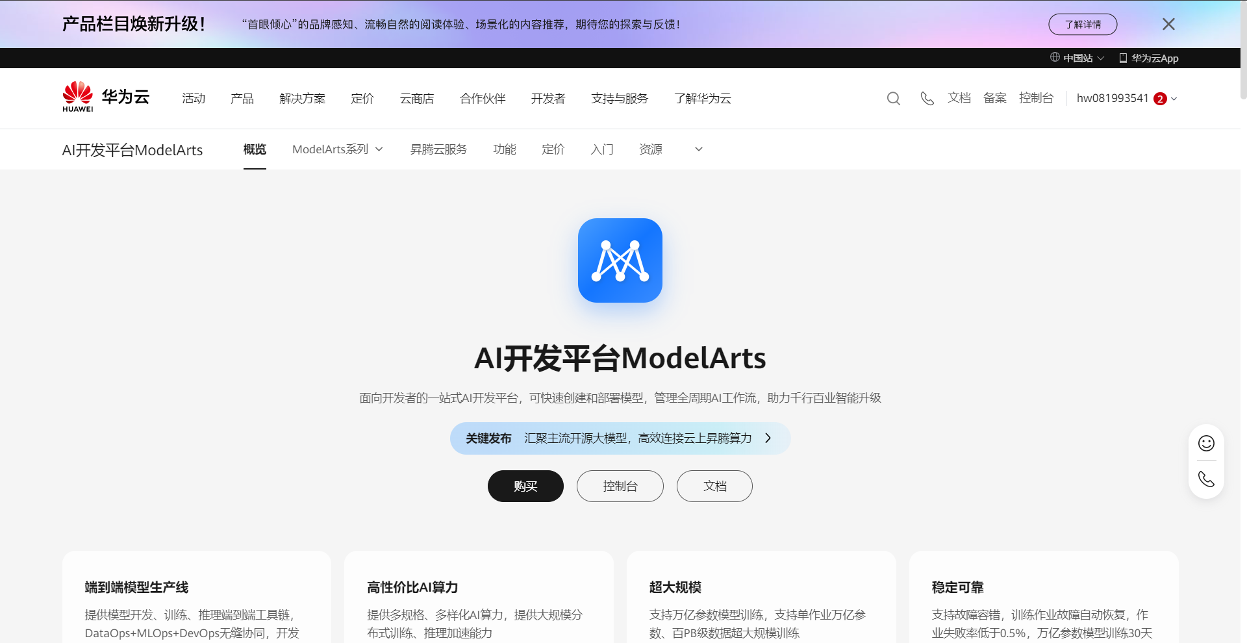Screen dimensions: 1247x643
Task: Click the phone icon beside 华为云App
Action: pos(1123,58)
